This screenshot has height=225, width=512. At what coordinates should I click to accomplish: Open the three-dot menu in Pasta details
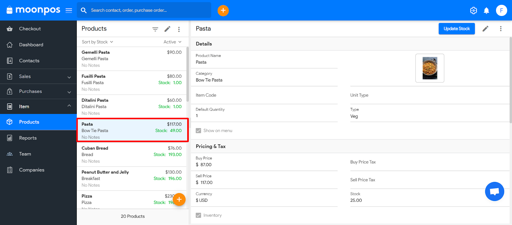[500, 29]
